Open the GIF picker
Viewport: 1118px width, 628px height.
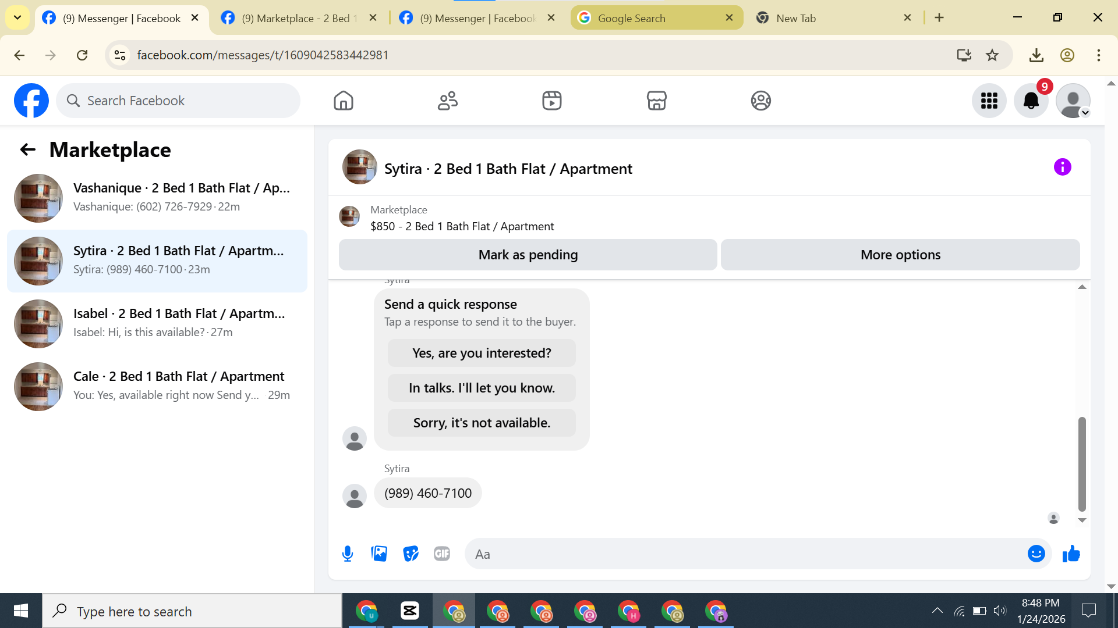(x=442, y=554)
